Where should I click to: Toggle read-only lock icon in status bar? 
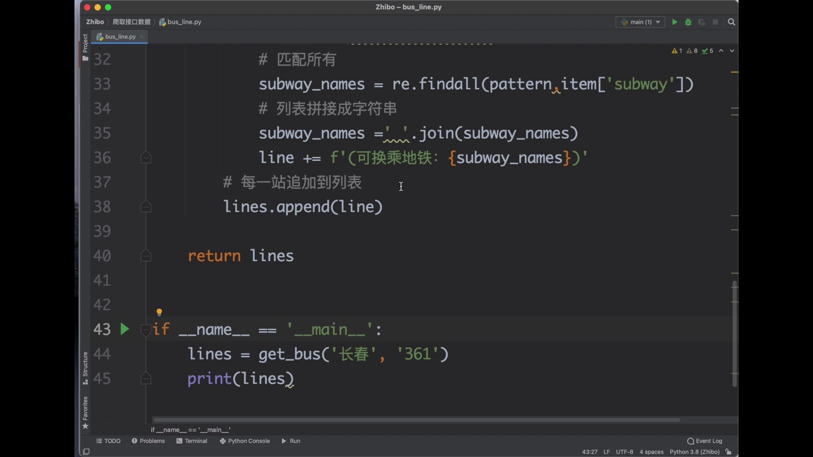pos(728,452)
